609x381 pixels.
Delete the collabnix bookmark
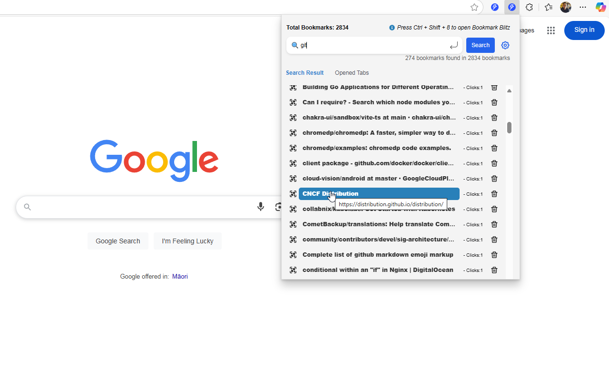(x=494, y=209)
